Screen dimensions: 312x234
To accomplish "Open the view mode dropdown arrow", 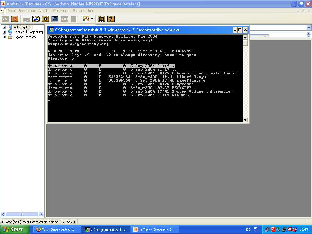I will (92, 19).
